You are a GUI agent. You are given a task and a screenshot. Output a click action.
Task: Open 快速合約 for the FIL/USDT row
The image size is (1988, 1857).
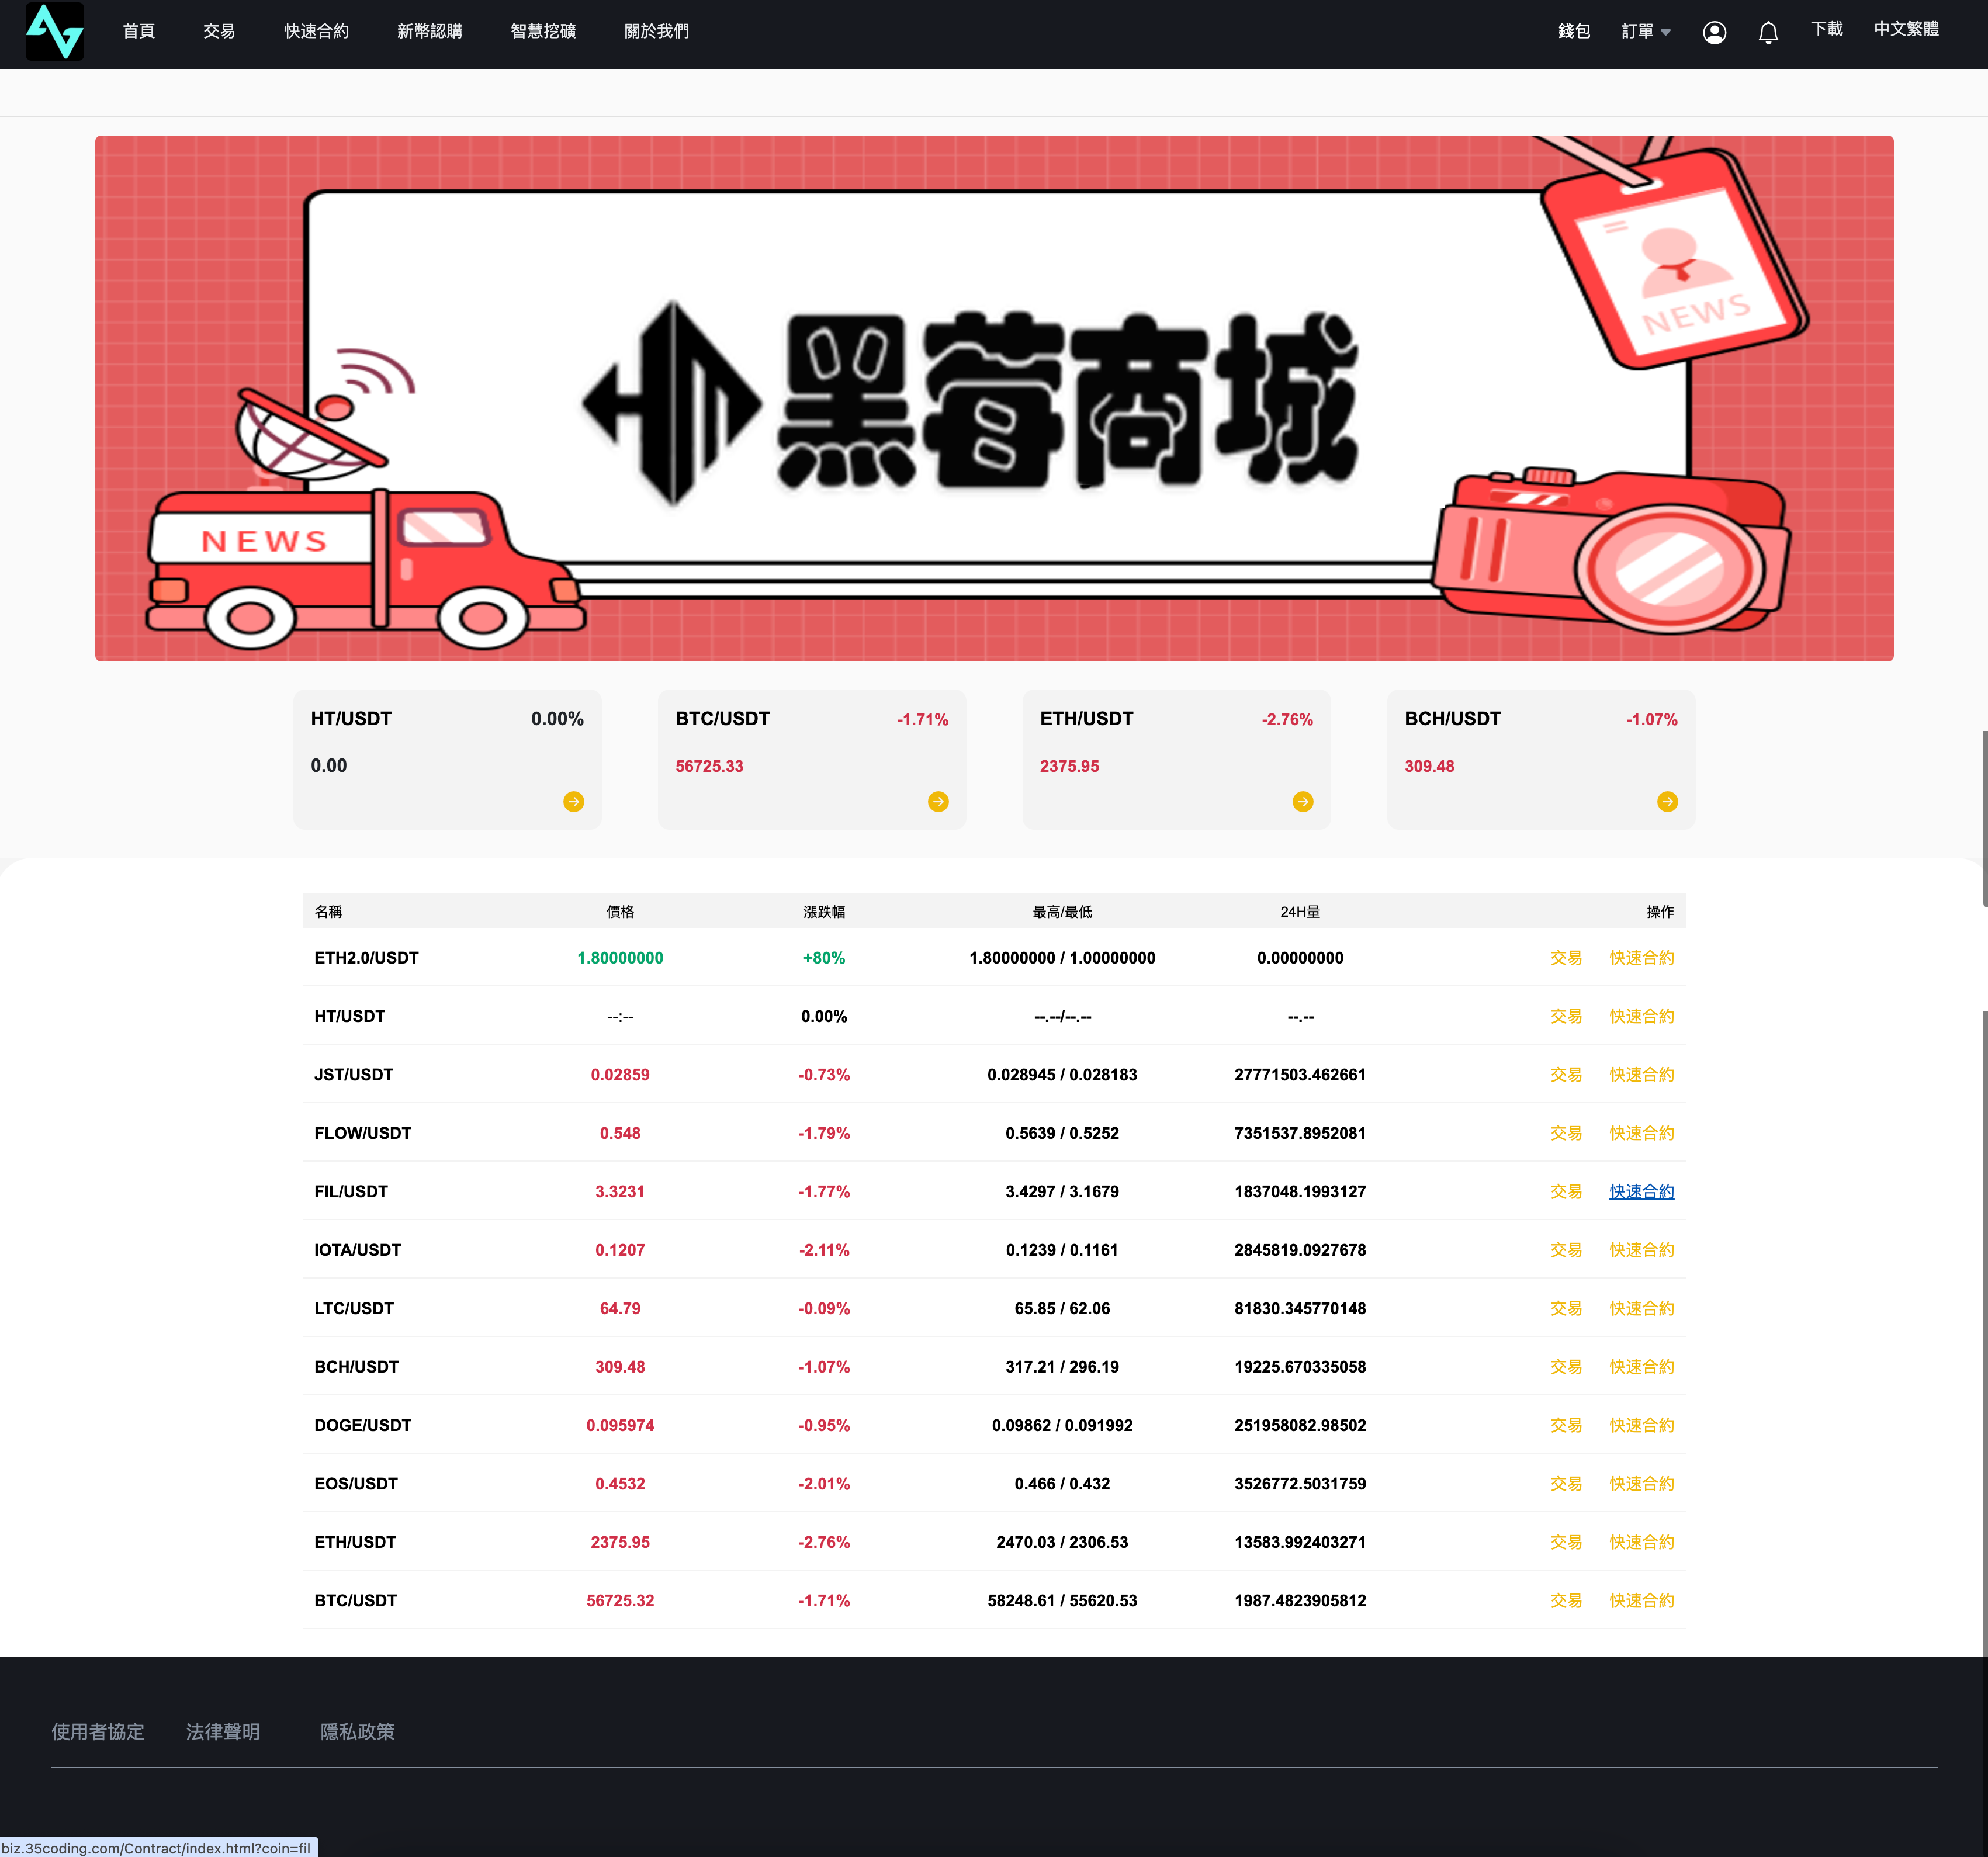1641,1191
